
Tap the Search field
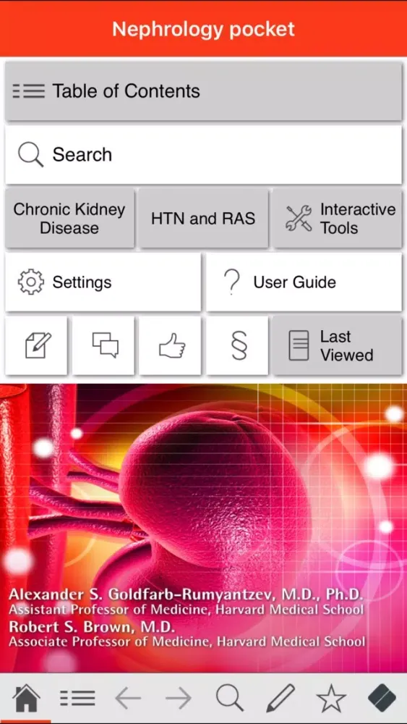(203, 154)
